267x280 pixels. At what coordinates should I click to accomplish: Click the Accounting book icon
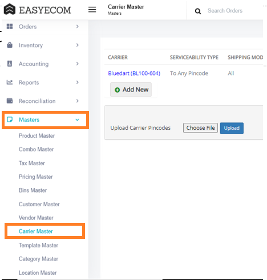click(x=10, y=63)
